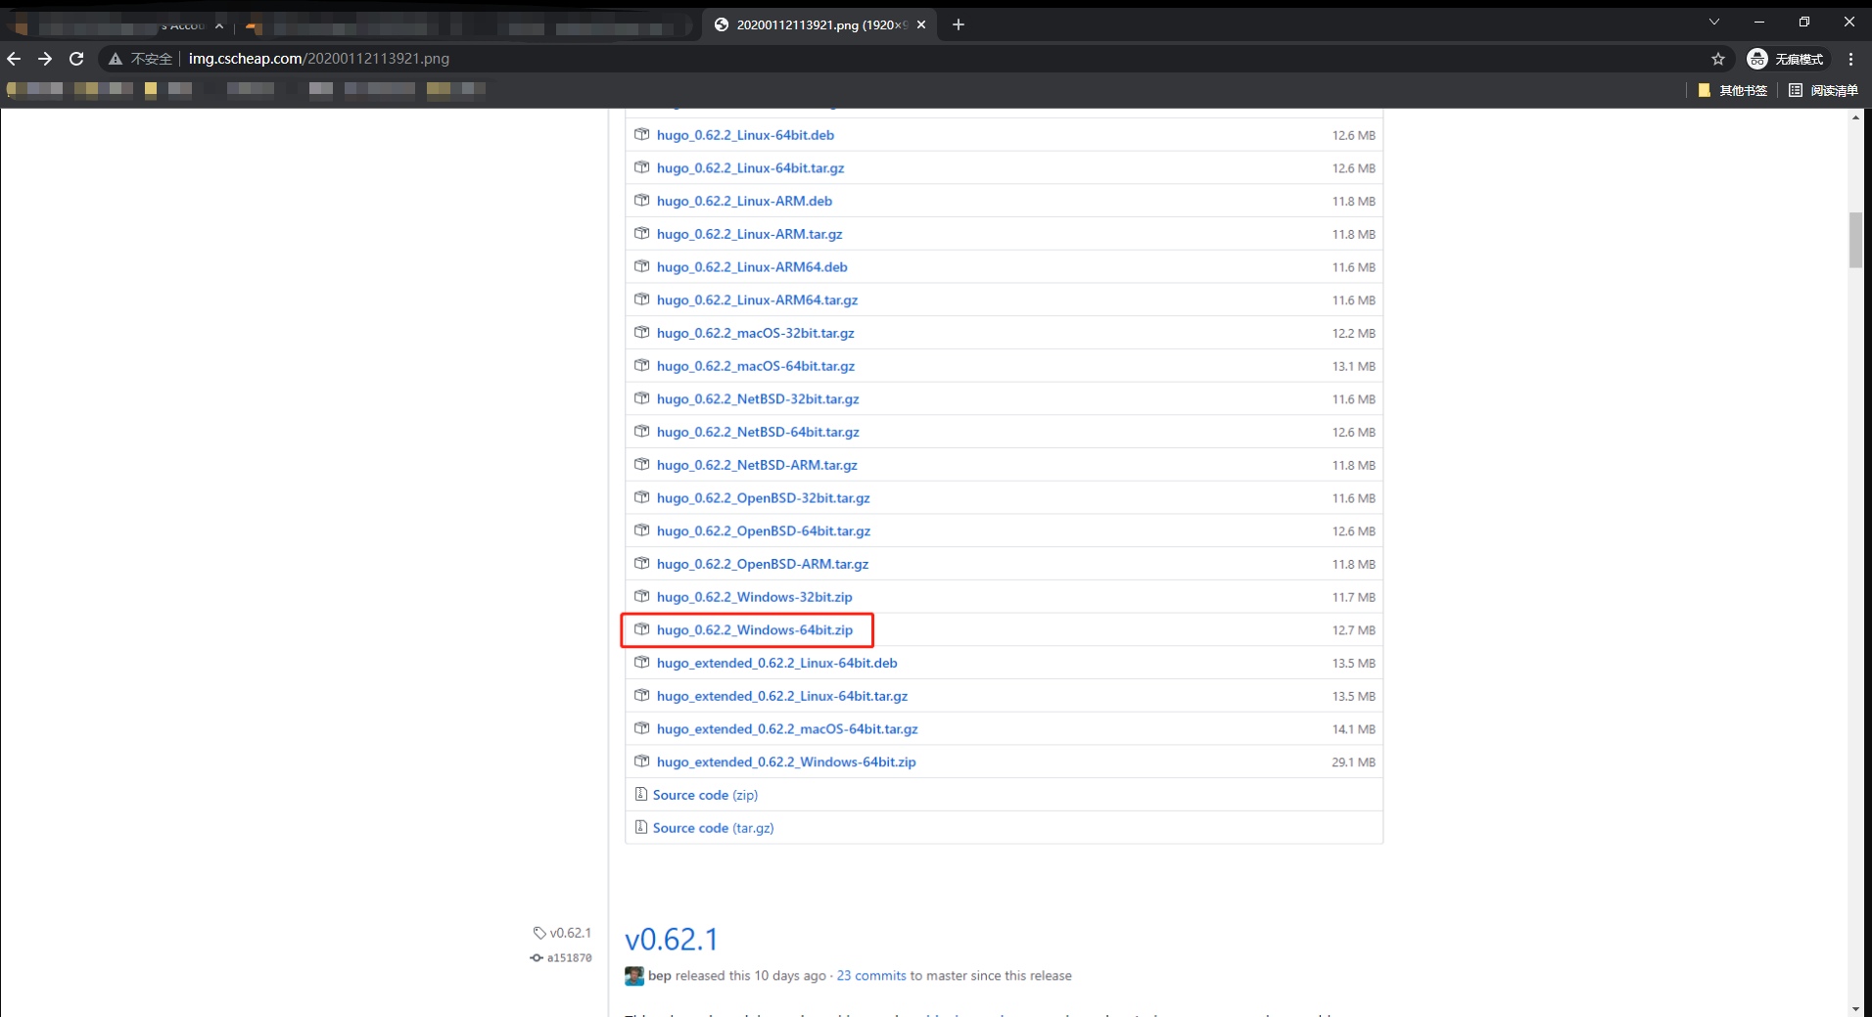Click the 14.1 MB file size
This screenshot has width=1872, height=1017.
(x=1353, y=729)
